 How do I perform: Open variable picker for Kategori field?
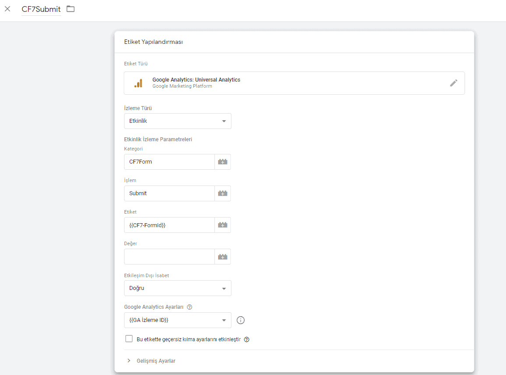223,162
